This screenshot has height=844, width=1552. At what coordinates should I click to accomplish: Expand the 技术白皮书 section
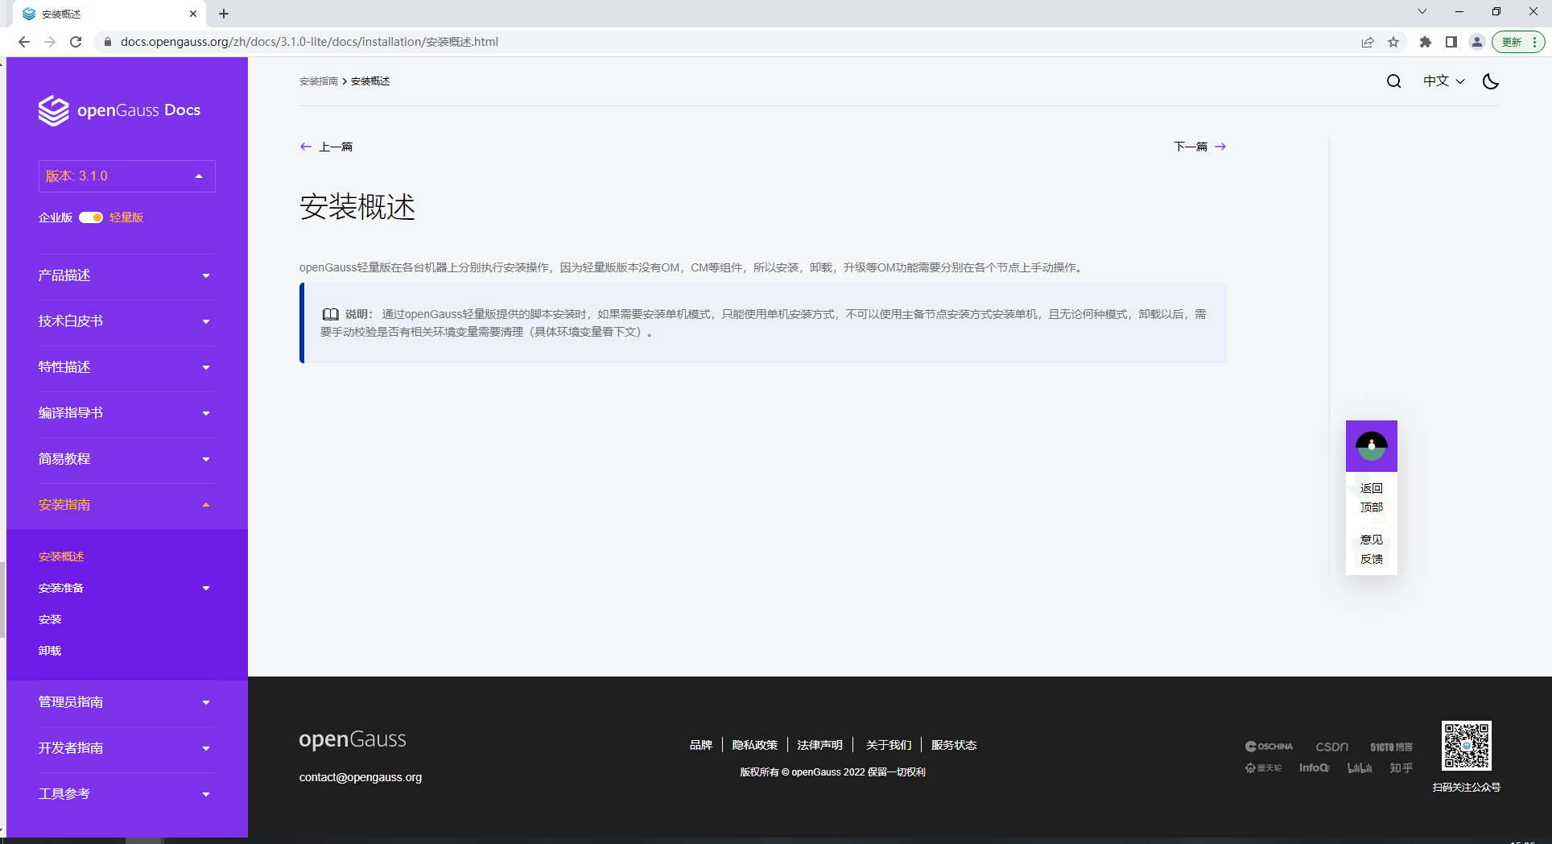(127, 321)
